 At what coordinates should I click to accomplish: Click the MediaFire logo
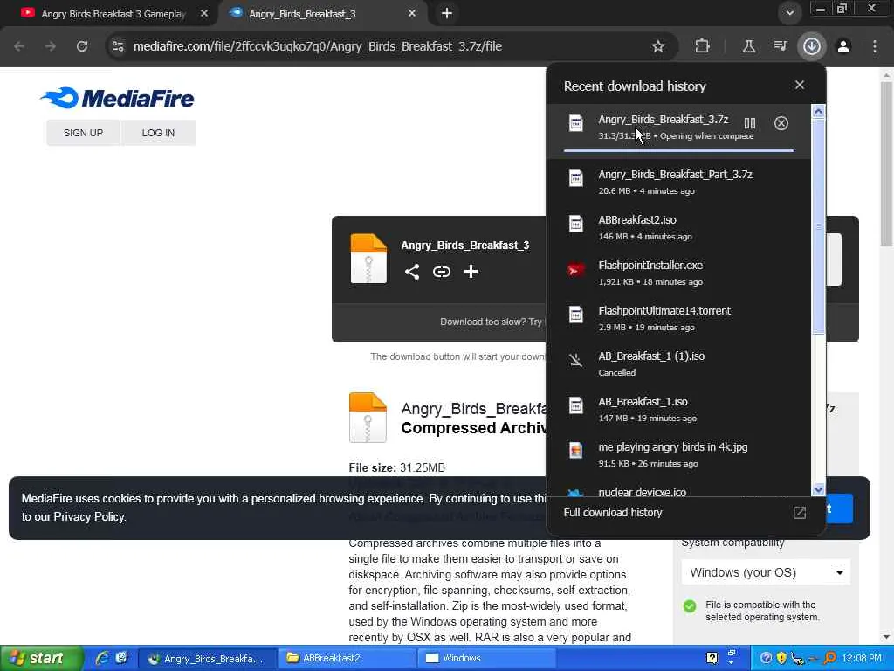(117, 98)
